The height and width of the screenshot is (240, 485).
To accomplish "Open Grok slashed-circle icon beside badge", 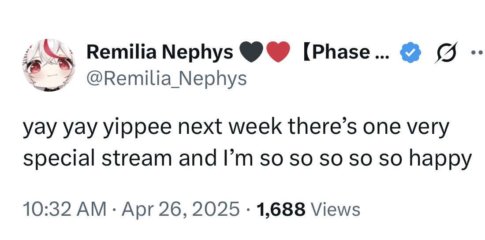I will coord(446,53).
